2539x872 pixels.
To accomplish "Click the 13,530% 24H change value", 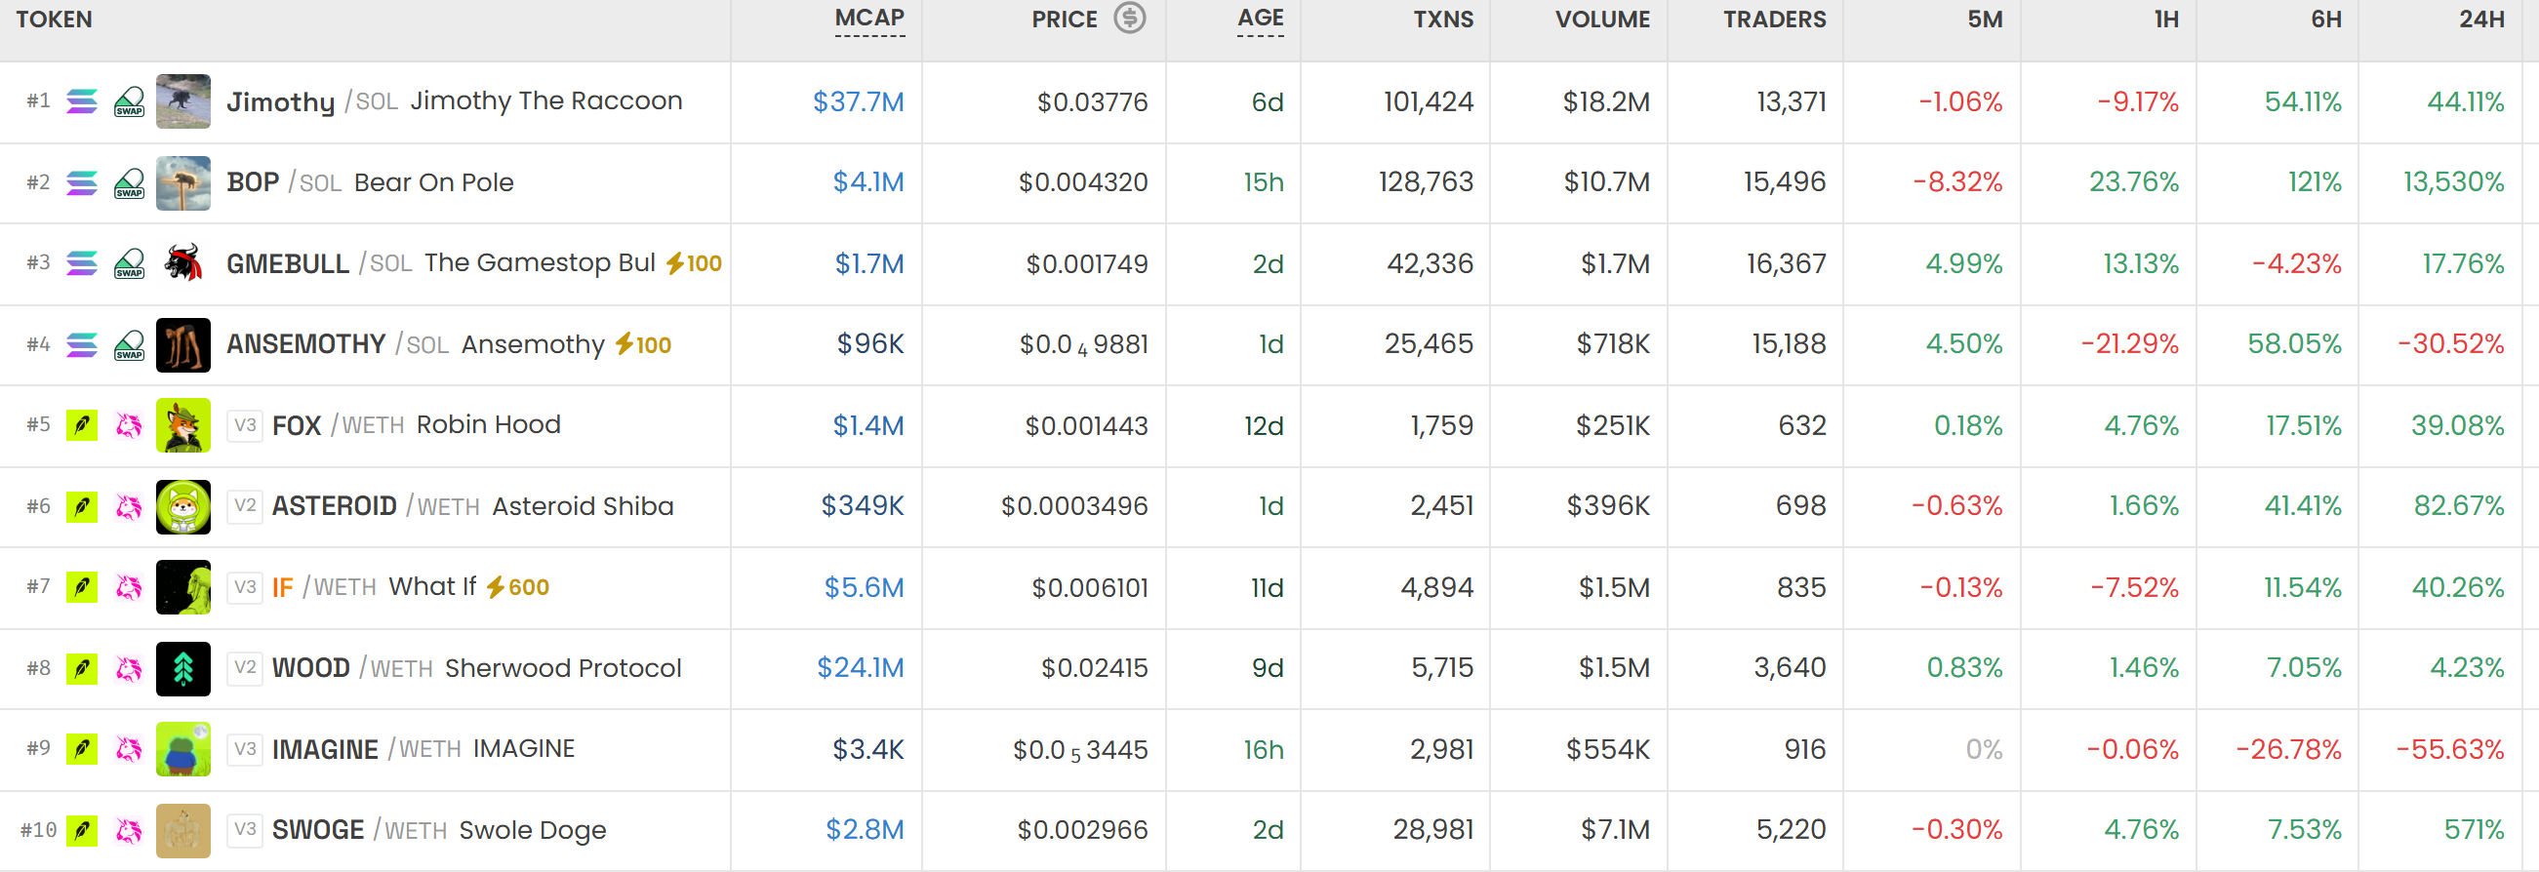I will coord(2452,182).
